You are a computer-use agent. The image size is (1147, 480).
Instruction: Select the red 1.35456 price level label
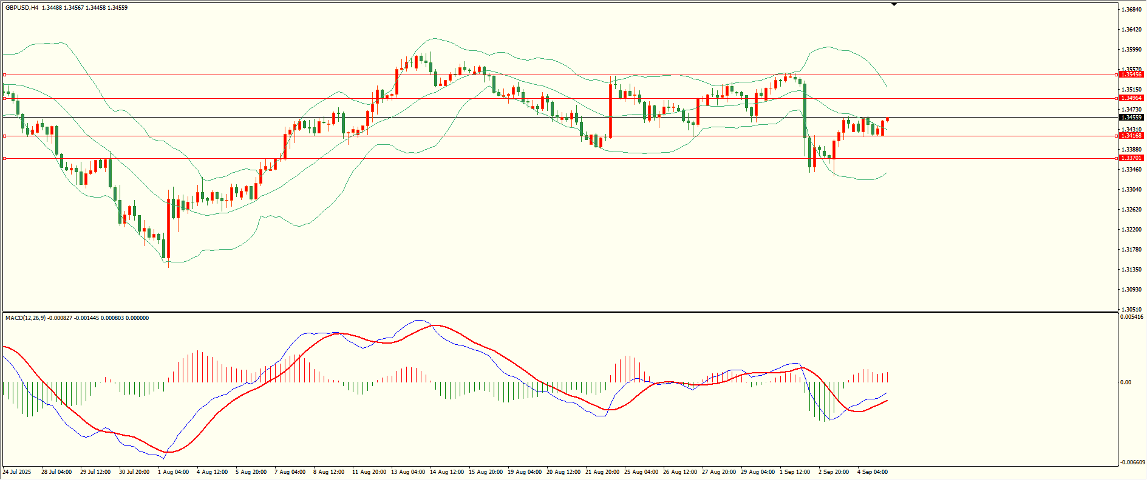[1131, 75]
